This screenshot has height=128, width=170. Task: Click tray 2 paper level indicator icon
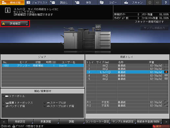[x=166, y=69]
